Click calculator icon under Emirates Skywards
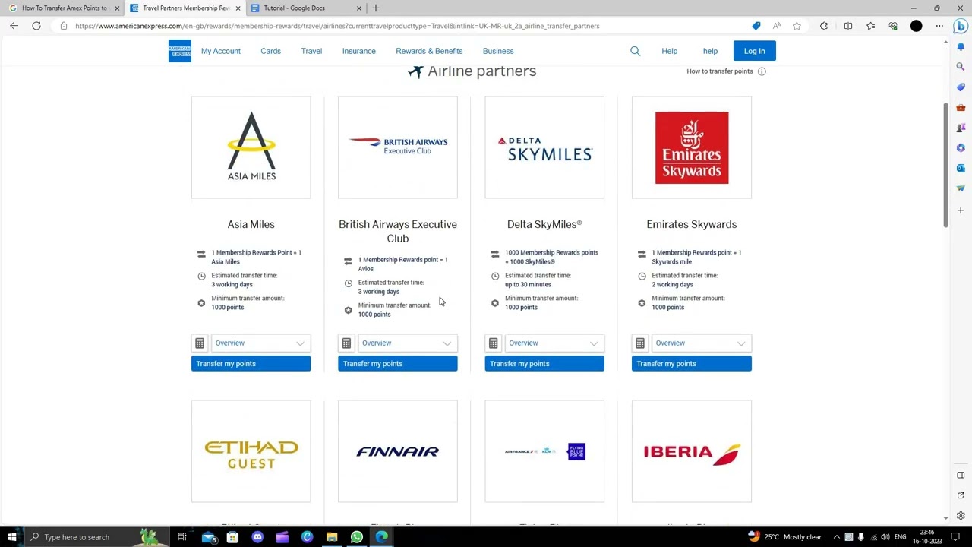Viewport: 972px width, 547px height. pyautogui.click(x=640, y=343)
